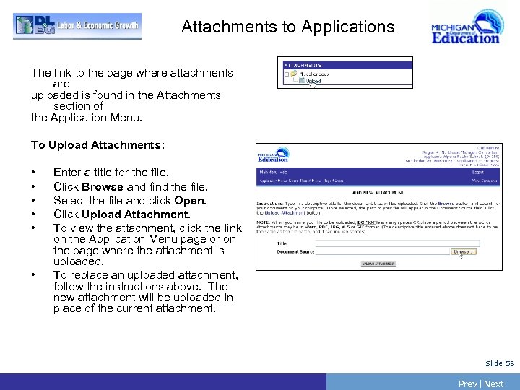Select the Miscellaneous tree label
The width and height of the screenshot is (520, 390).
(x=313, y=74)
